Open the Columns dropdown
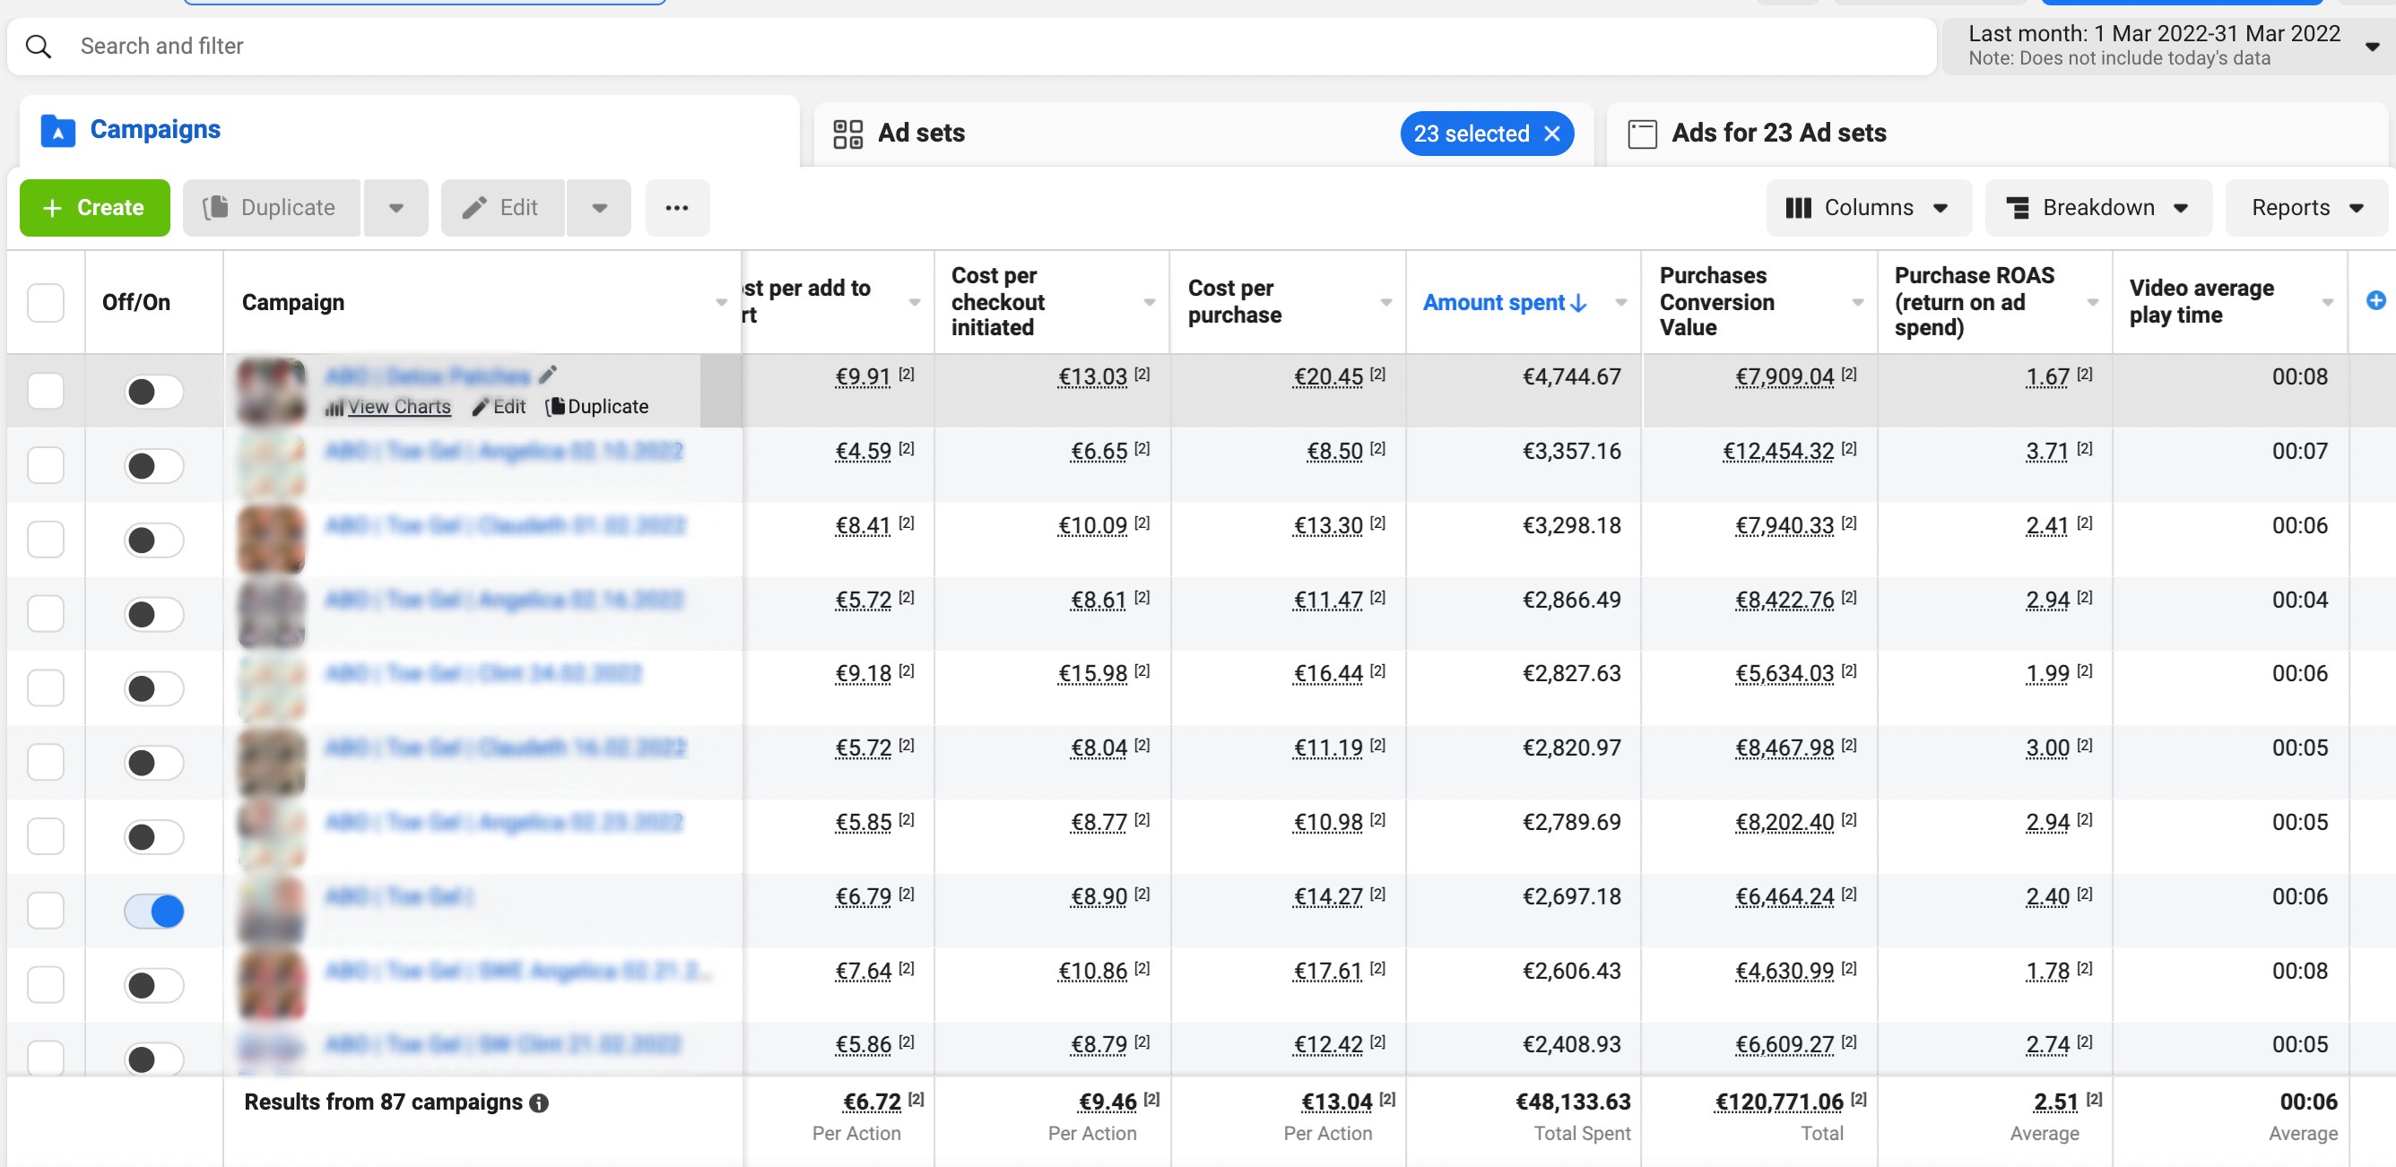 (x=1867, y=207)
